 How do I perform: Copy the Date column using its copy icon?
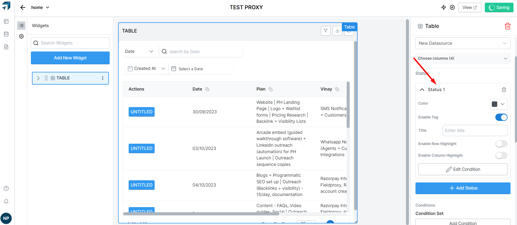pos(207,89)
